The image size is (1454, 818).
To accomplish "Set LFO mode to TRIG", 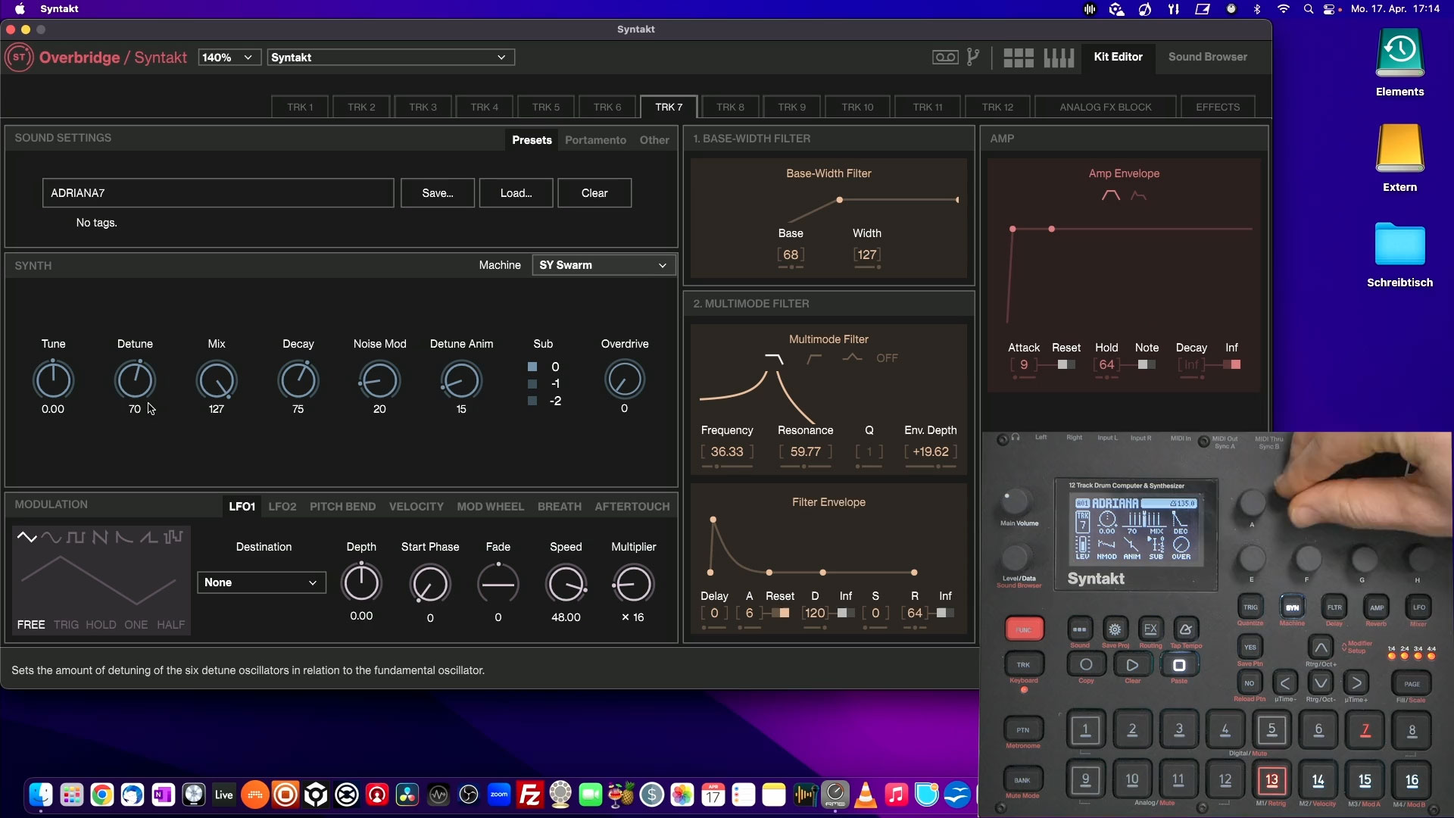I will click(x=66, y=625).
